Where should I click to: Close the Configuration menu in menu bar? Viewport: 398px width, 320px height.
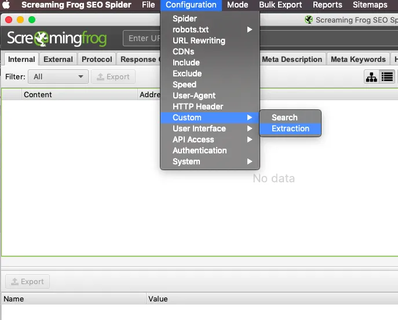click(191, 5)
